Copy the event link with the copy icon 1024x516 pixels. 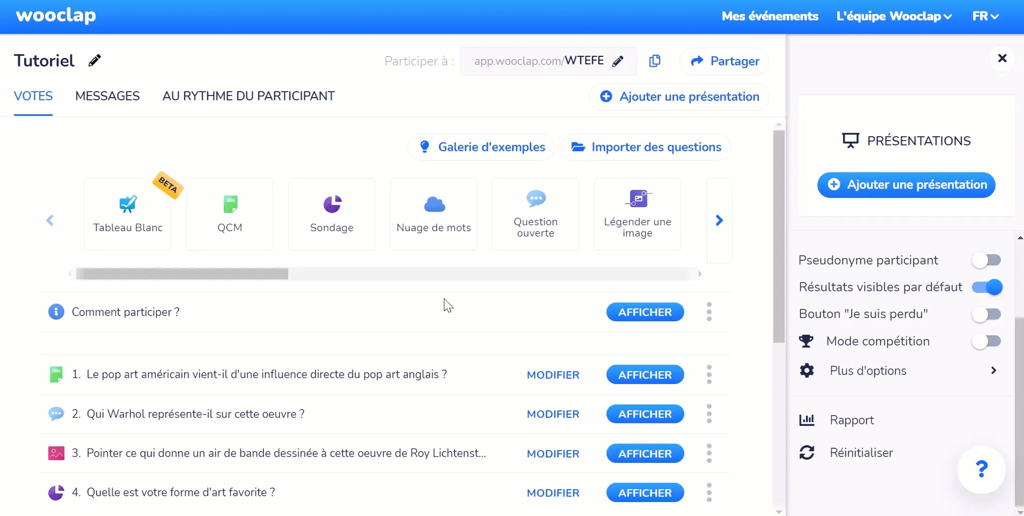[x=655, y=61]
